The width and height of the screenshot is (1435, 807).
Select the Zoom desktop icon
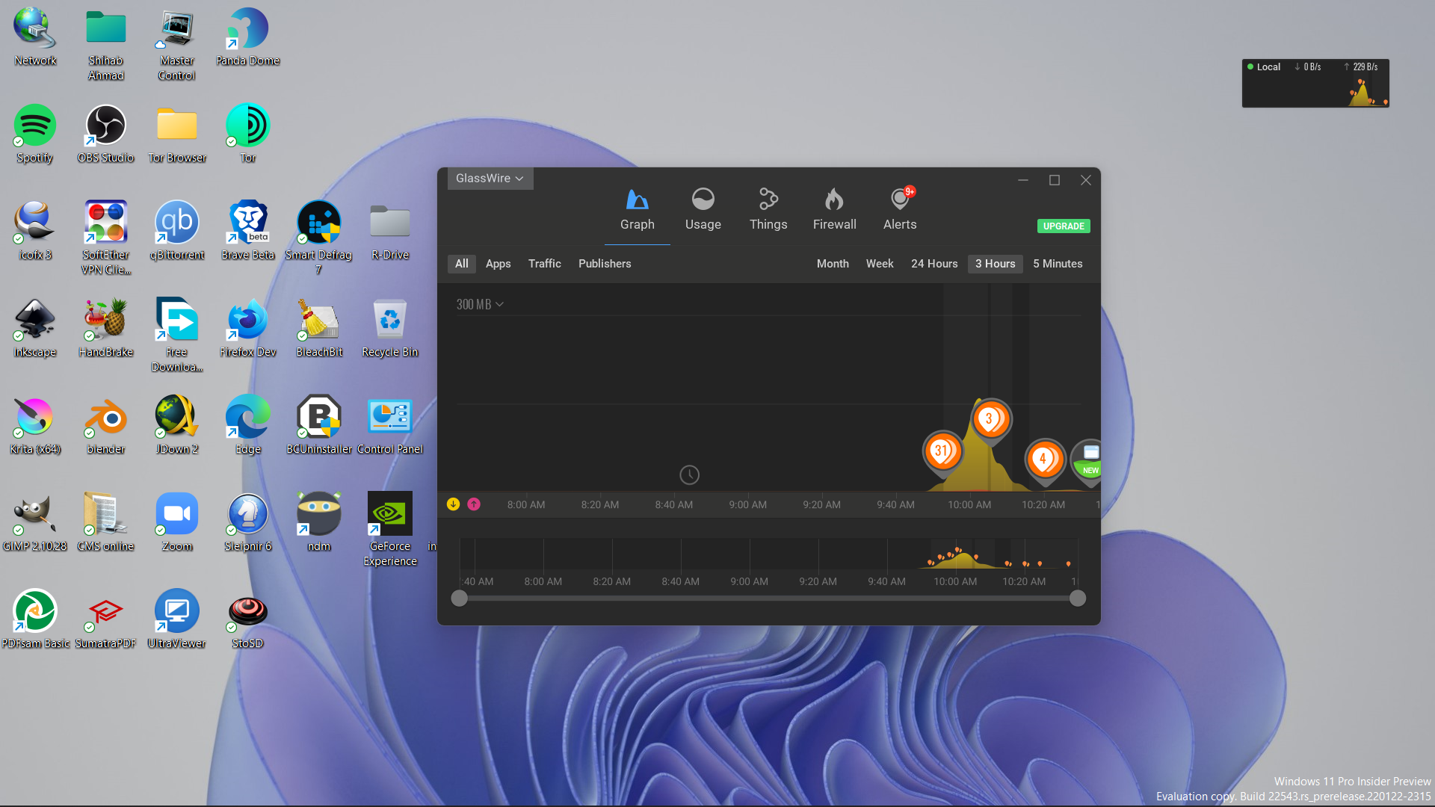[x=177, y=522]
